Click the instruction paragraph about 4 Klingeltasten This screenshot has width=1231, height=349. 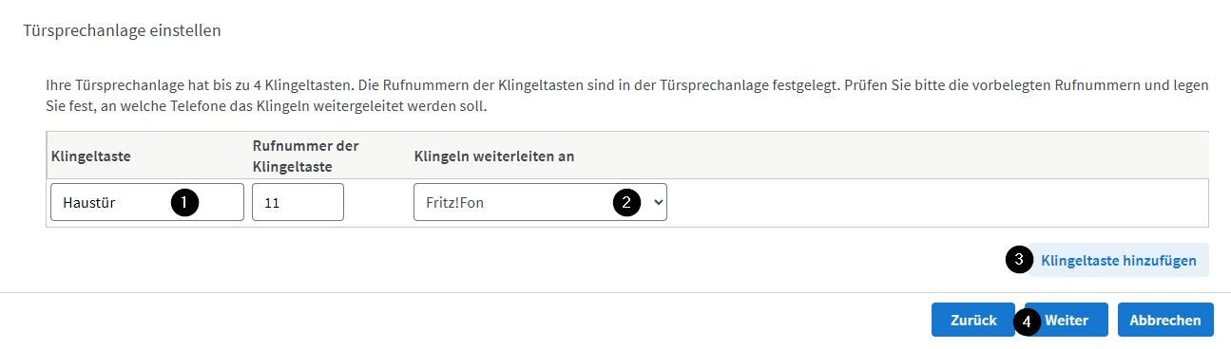click(x=626, y=97)
